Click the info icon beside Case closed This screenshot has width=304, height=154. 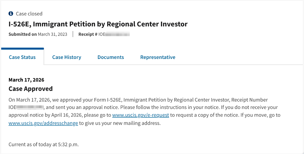tap(11, 14)
